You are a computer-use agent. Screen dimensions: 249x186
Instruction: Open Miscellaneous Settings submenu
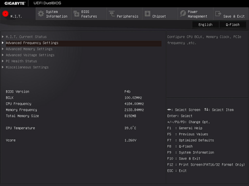[x=27, y=67]
